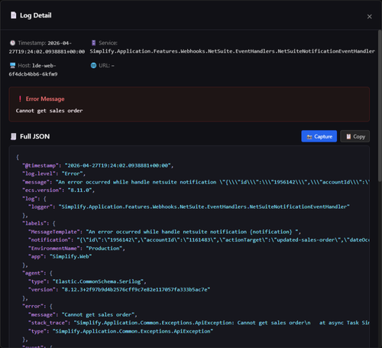Click the red exclamation Error Message icon
The height and width of the screenshot is (348, 382).
(x=20, y=99)
